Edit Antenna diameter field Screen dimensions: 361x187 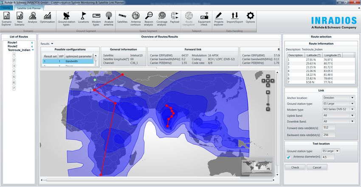328,157
